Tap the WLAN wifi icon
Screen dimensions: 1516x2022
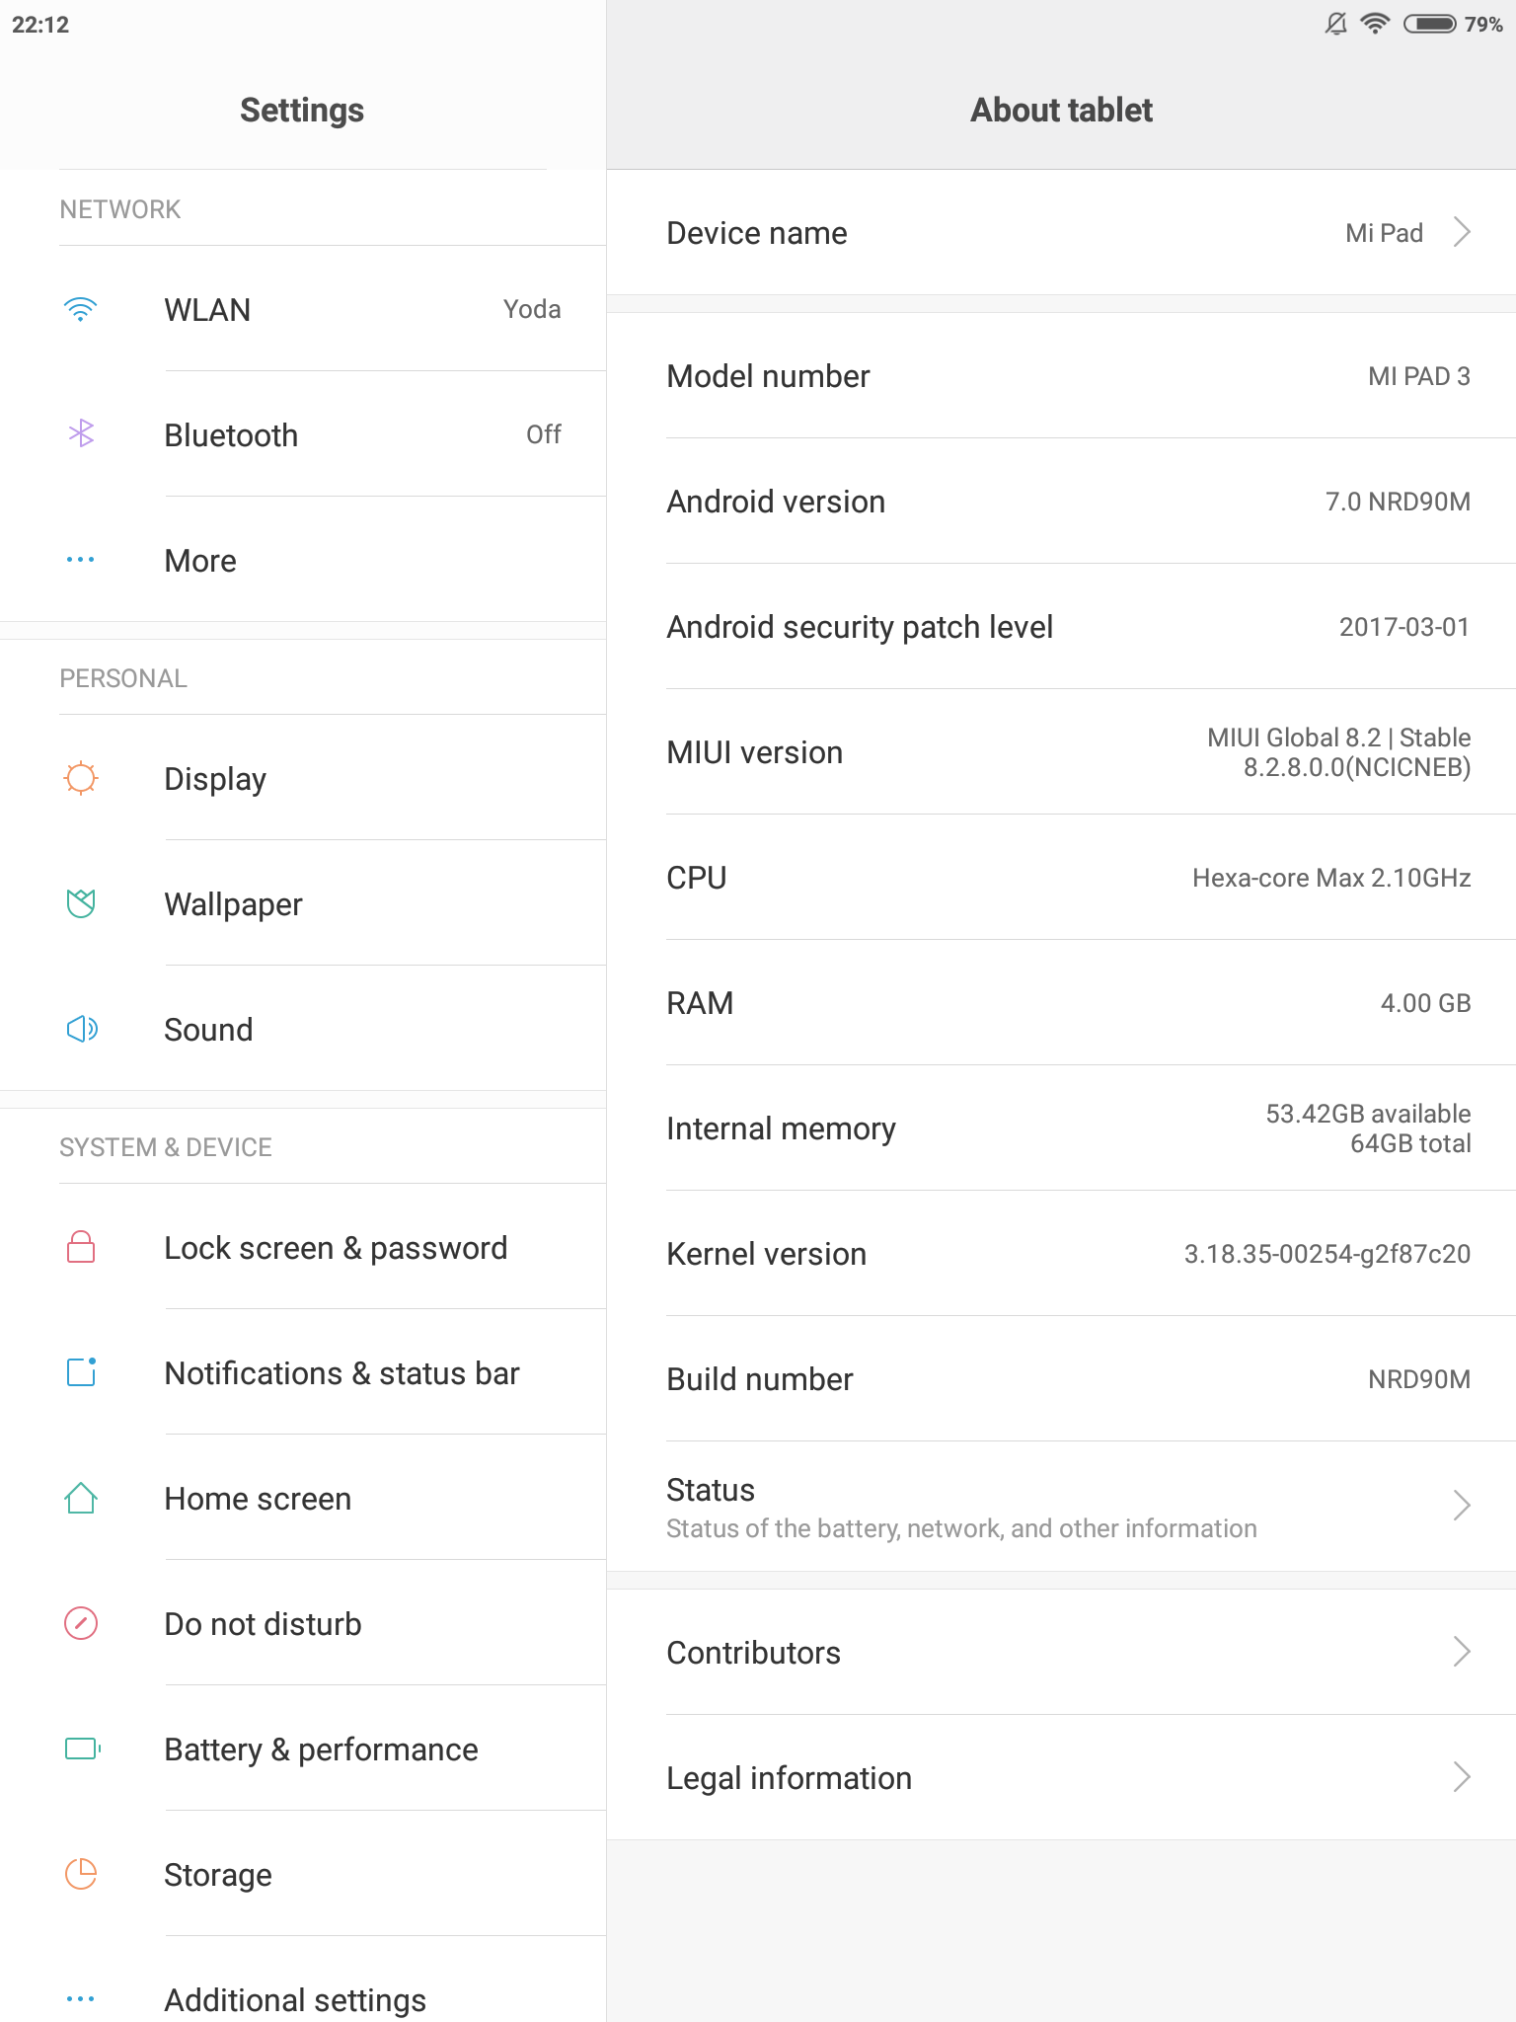80,309
